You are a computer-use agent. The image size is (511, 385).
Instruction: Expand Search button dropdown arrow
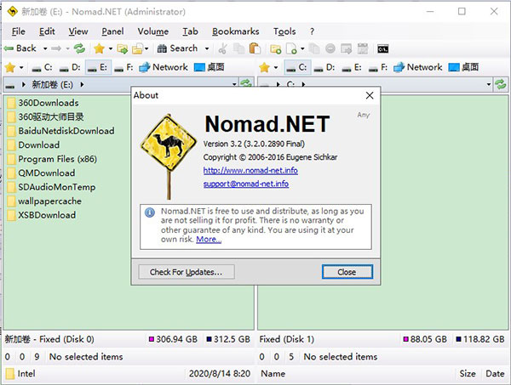click(207, 48)
